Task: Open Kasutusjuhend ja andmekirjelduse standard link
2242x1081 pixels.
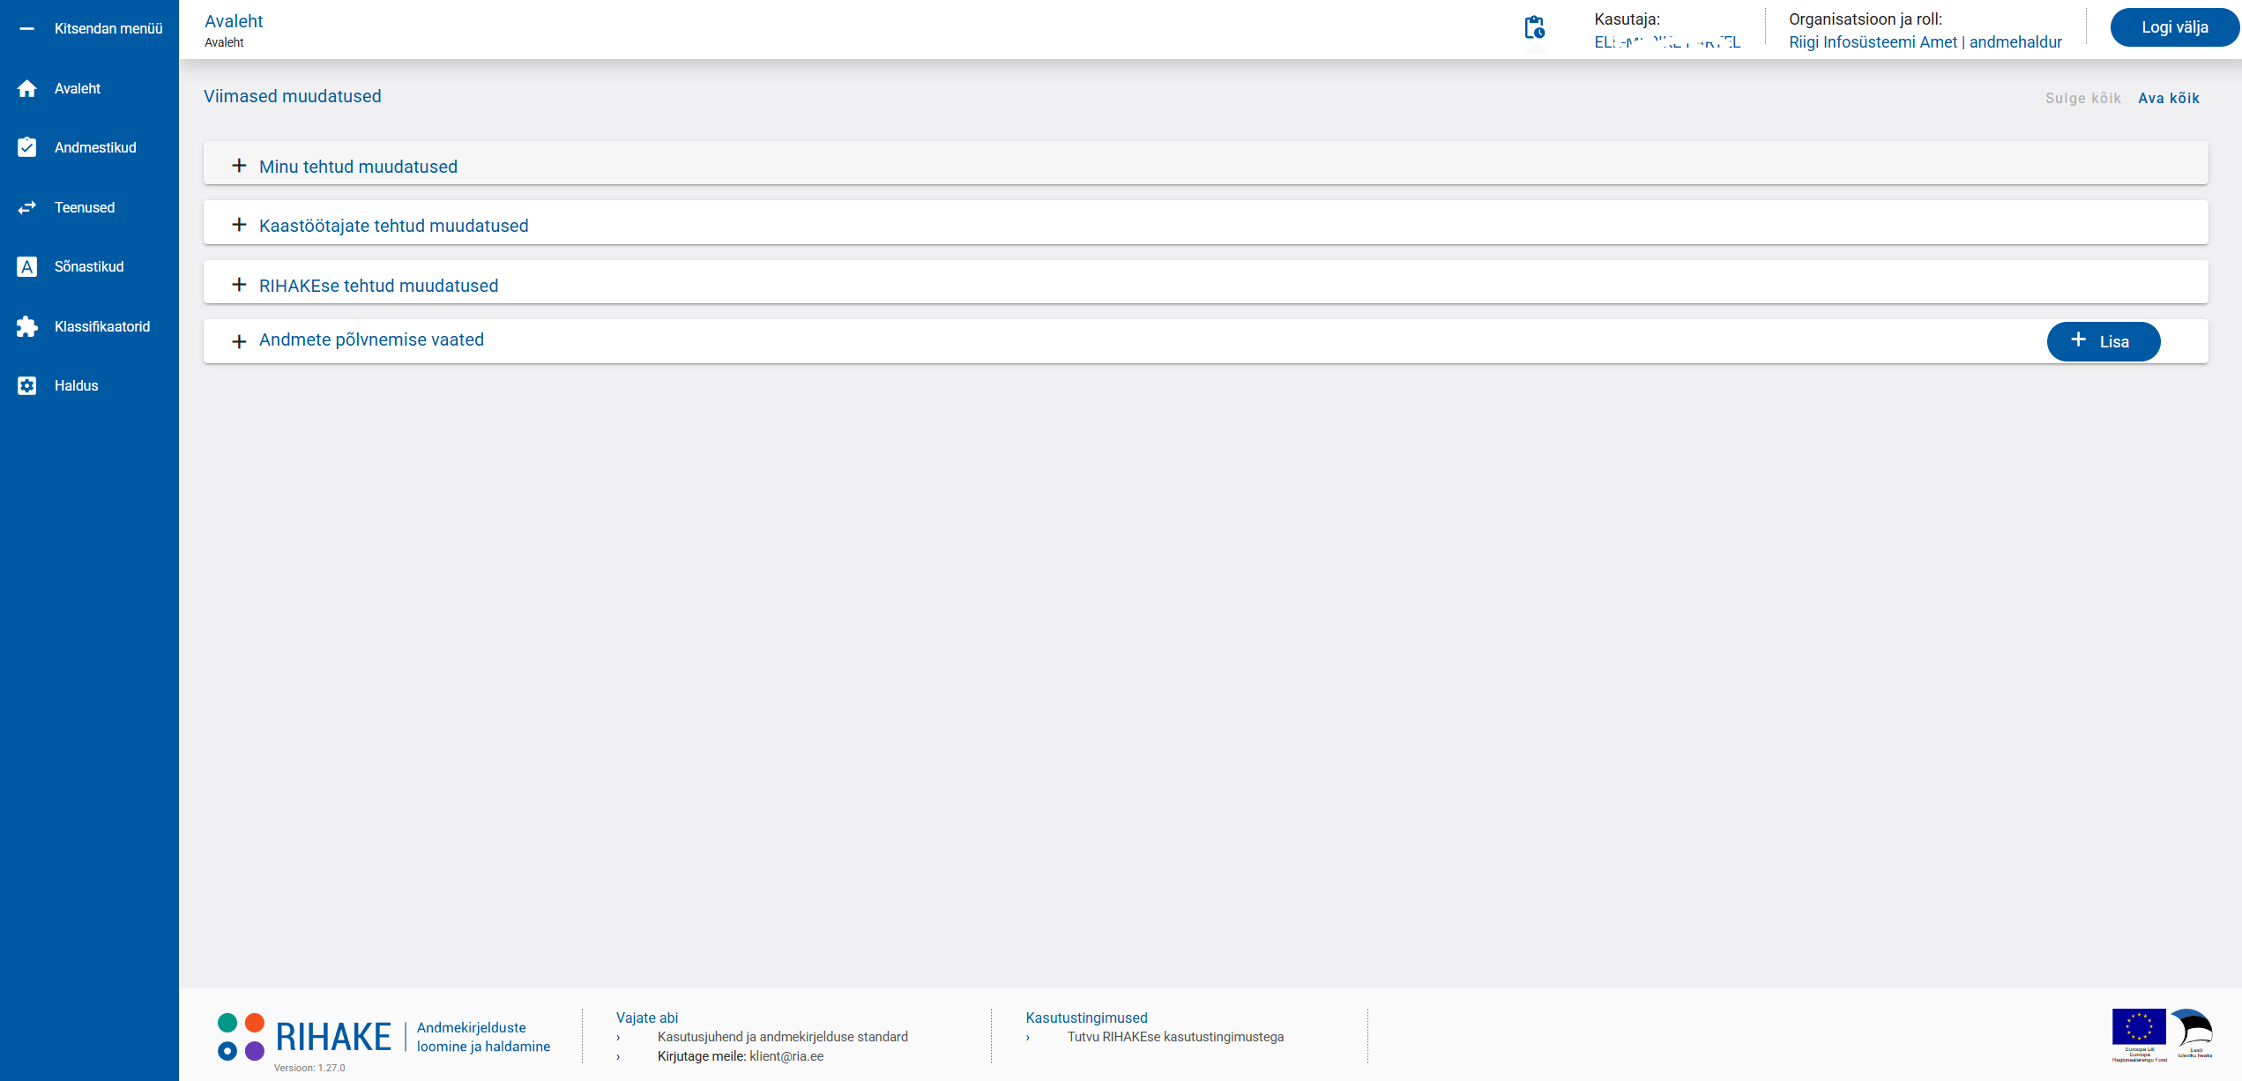Action: click(782, 1037)
